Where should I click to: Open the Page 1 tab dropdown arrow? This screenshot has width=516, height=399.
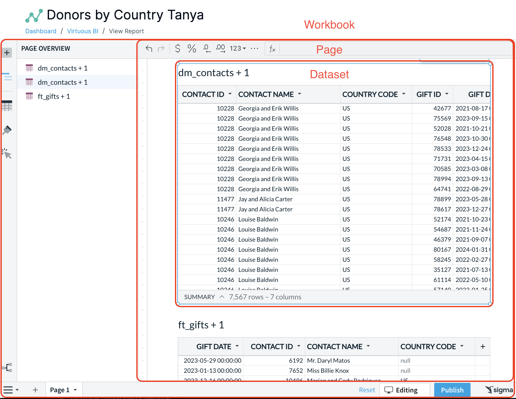click(x=75, y=390)
